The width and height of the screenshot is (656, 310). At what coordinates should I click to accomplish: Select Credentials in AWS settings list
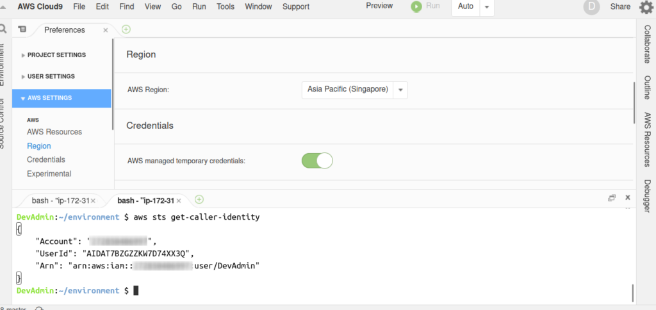46,160
